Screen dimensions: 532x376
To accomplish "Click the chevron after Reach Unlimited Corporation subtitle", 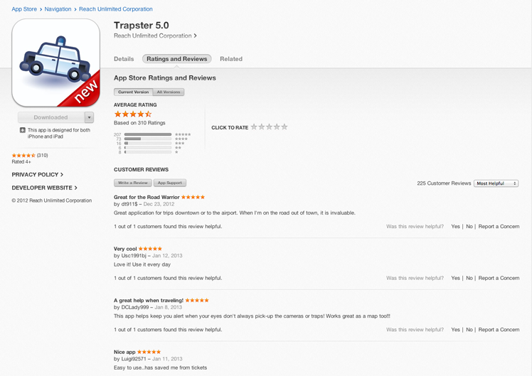I will pos(195,36).
